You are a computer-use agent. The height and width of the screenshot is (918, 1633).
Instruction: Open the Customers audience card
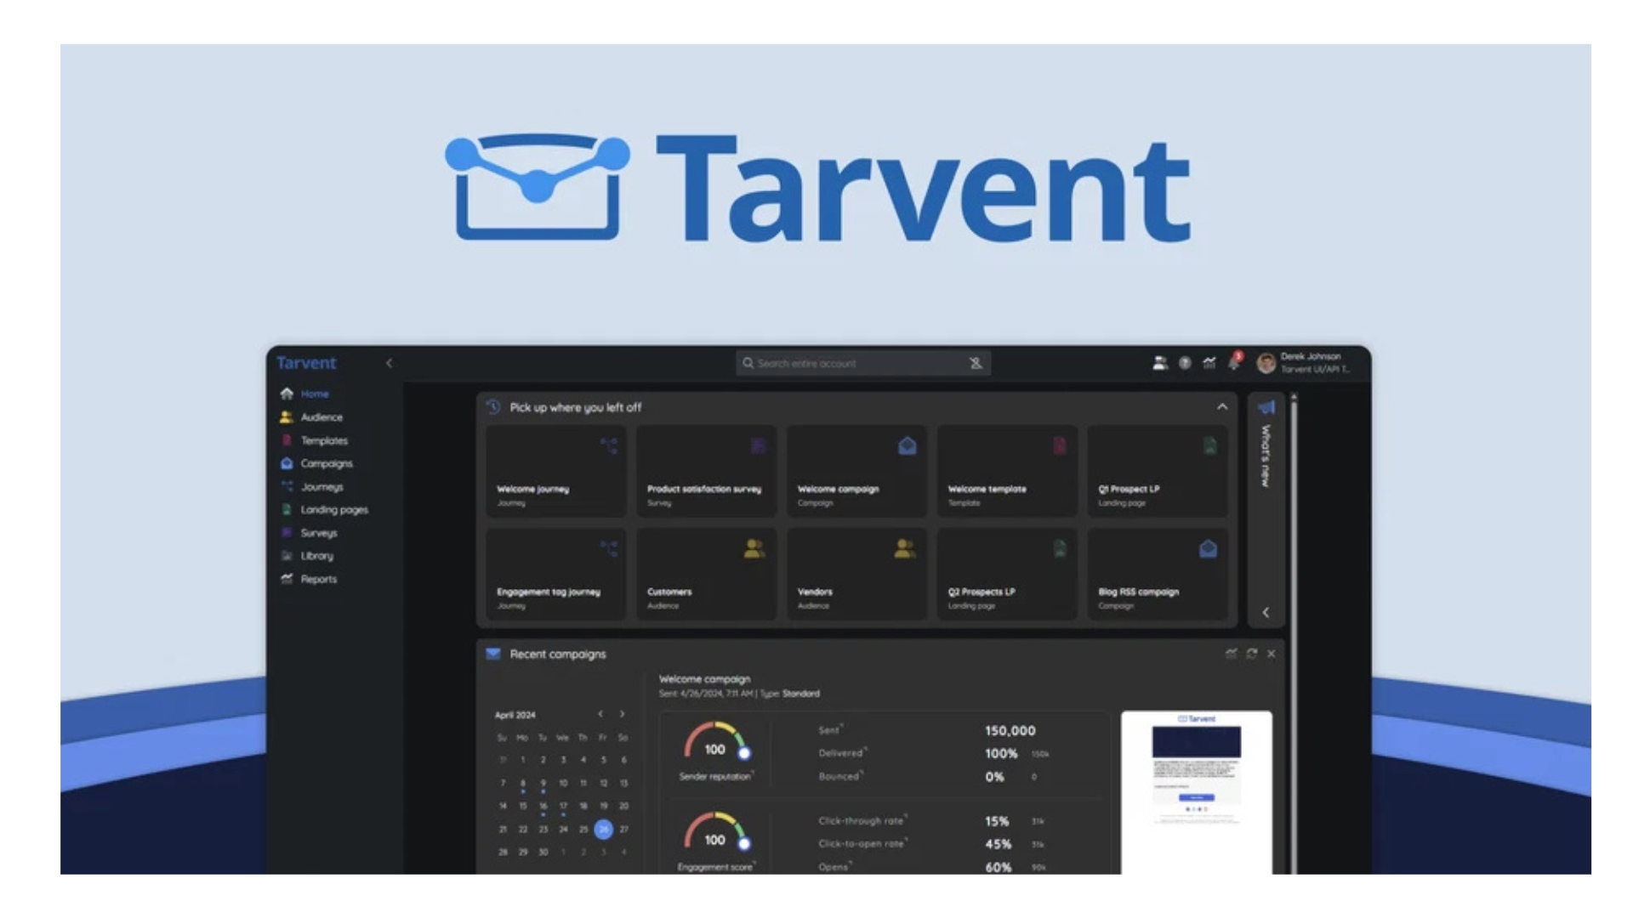(706, 574)
